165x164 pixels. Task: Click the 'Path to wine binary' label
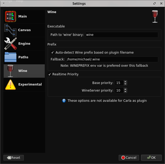point(67,35)
